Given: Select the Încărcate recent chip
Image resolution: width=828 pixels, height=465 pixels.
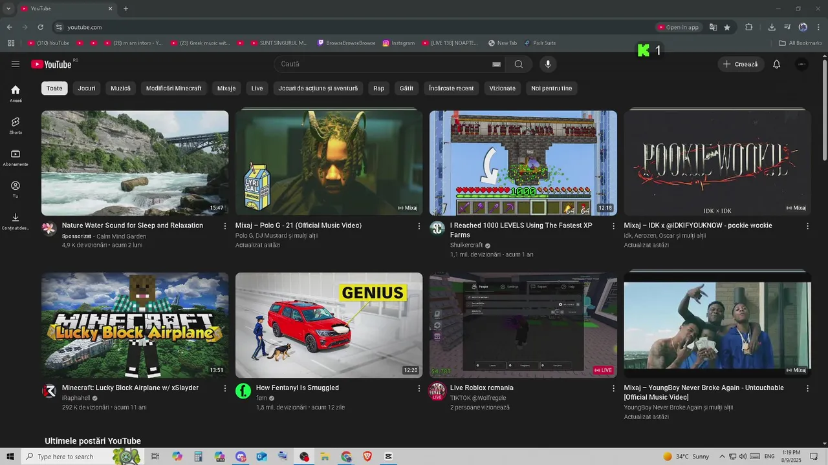Looking at the screenshot, I should tap(451, 88).
